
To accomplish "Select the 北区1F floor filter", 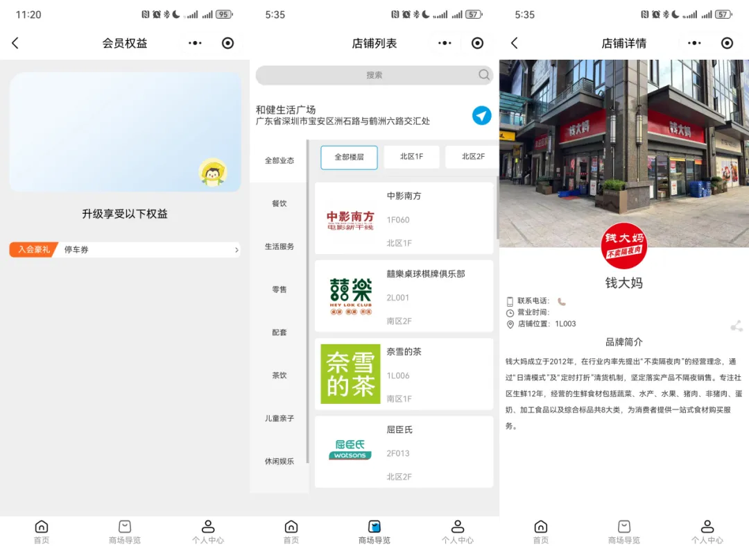I will (411, 157).
